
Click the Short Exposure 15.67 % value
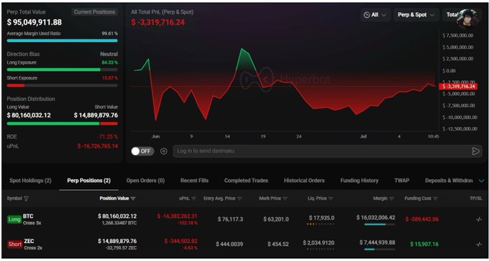[110, 77]
